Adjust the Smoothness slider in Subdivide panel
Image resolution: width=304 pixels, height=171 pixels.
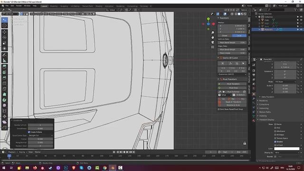[x=40, y=129]
